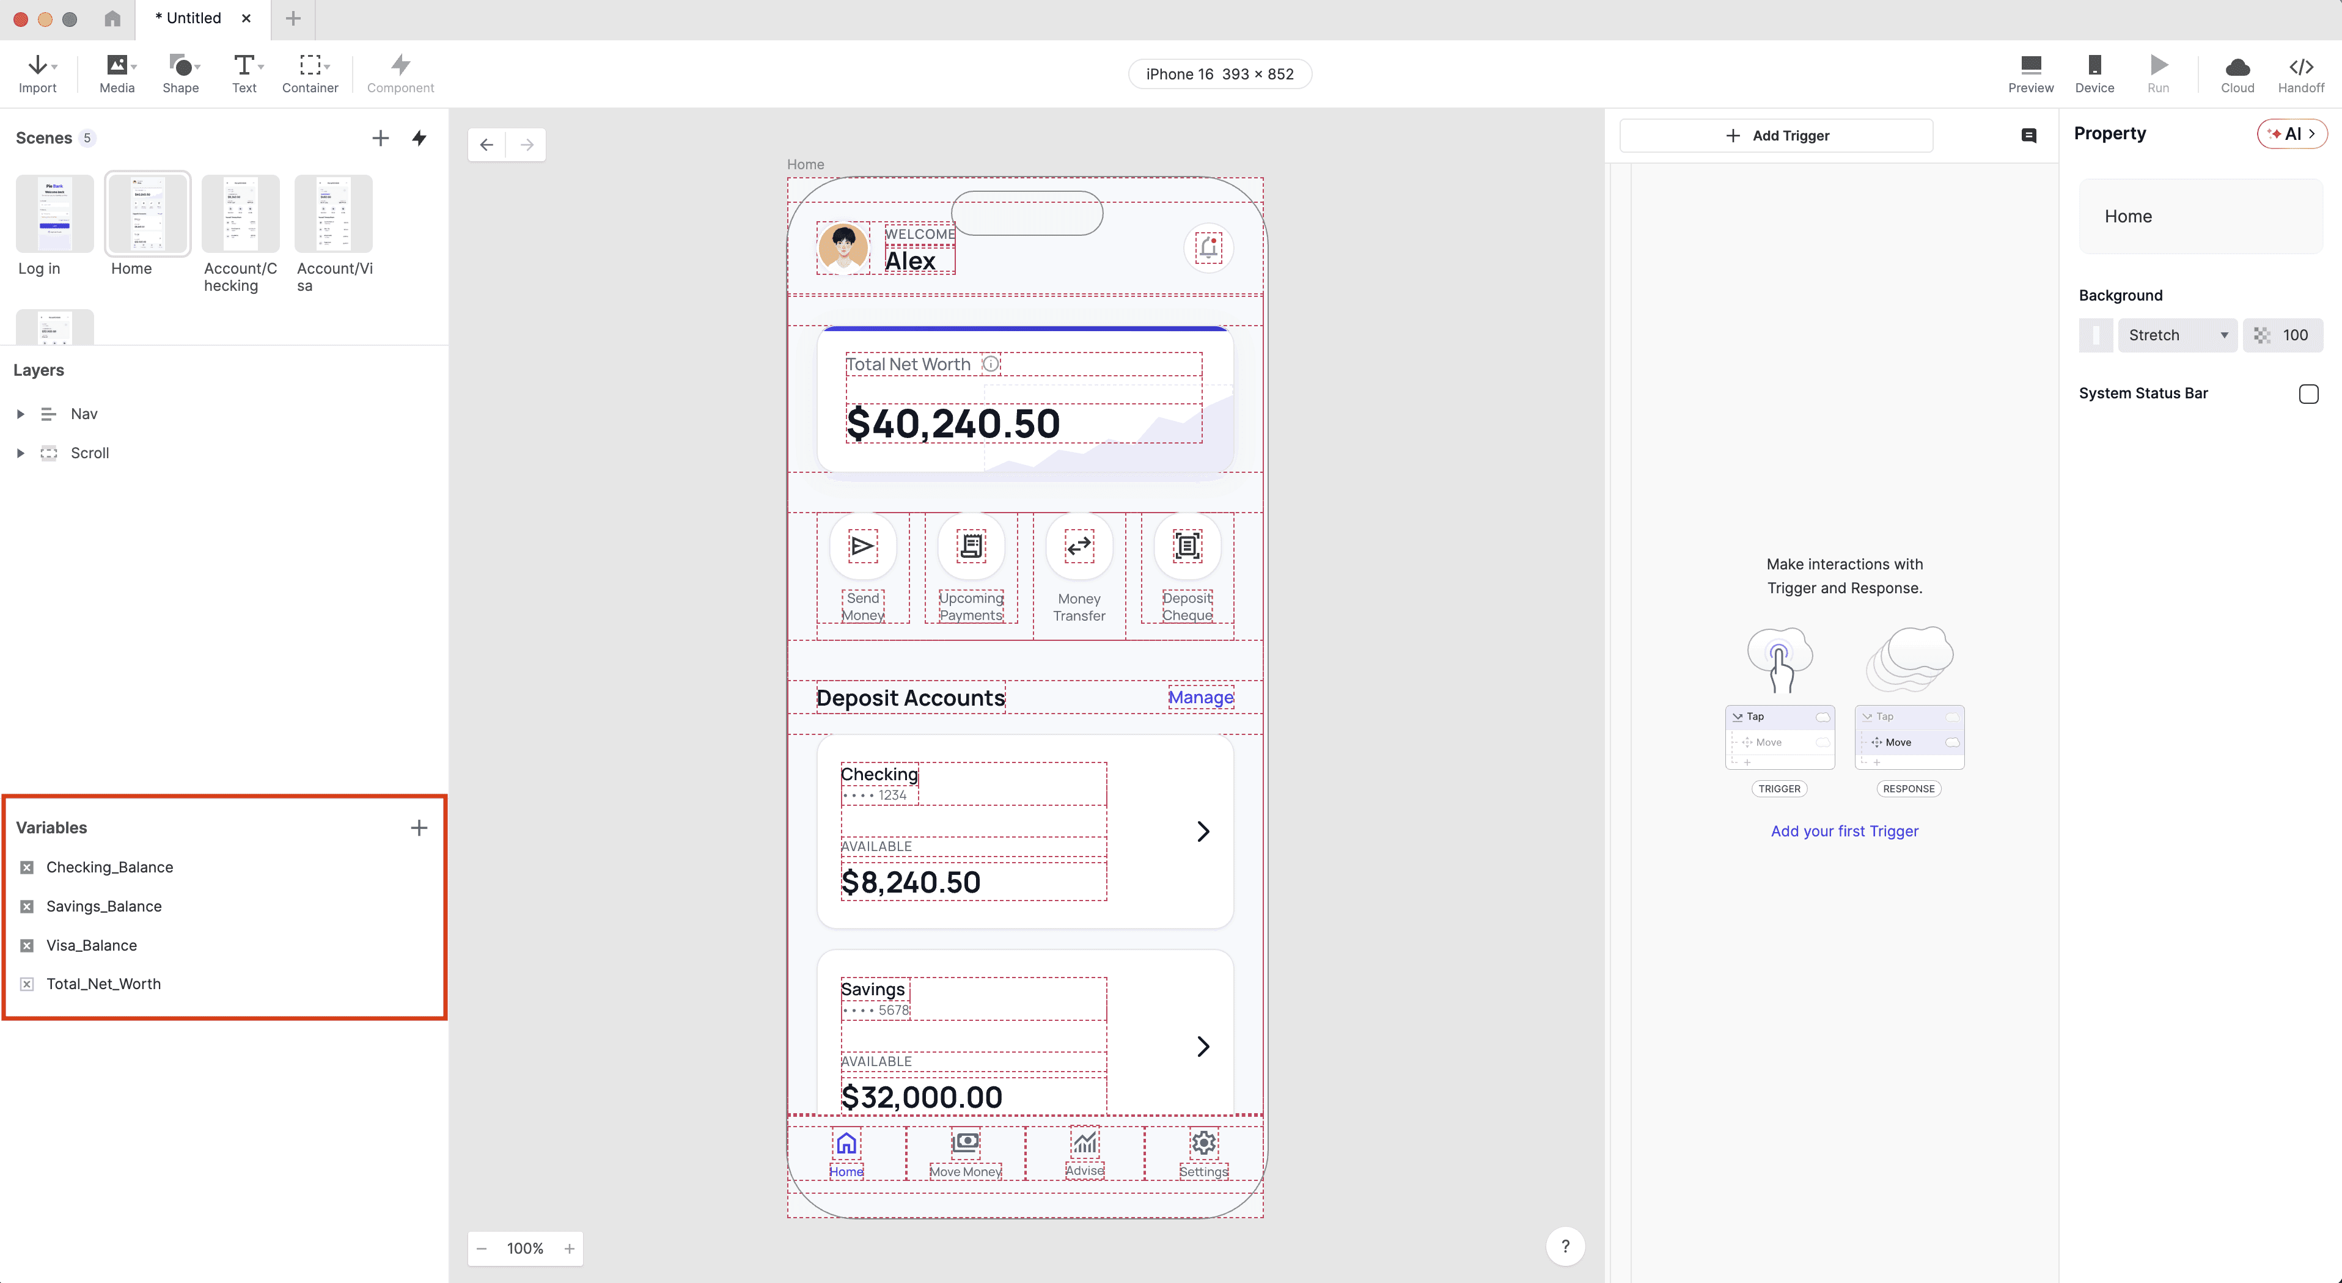Select the avatar image on canvas

pos(843,247)
